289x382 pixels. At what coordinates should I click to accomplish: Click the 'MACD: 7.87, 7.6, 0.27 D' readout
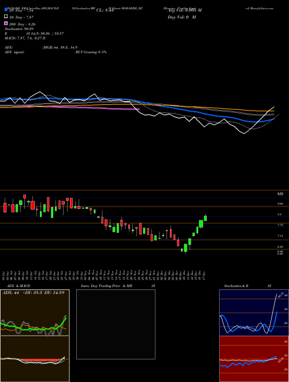point(25,38)
